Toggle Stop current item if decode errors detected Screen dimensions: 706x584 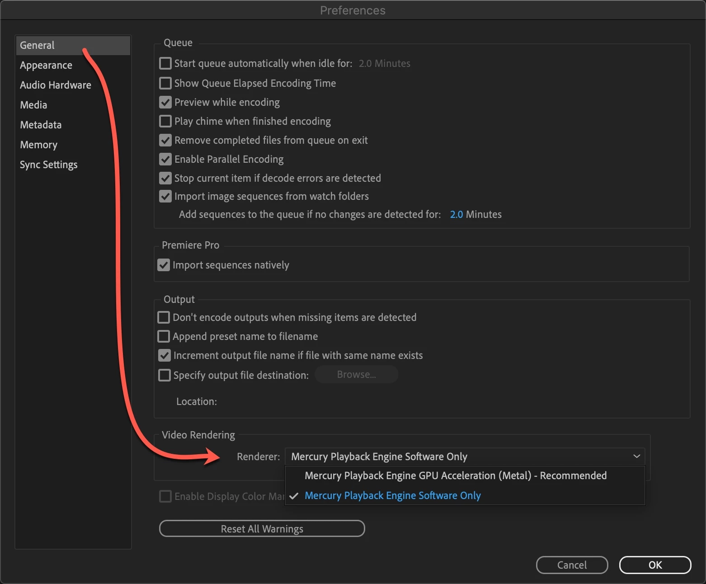tap(165, 178)
